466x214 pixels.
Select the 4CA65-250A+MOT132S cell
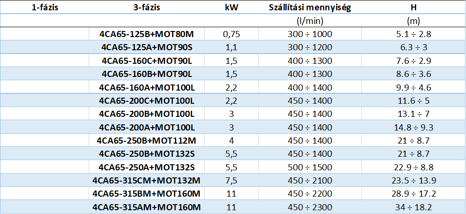tap(147, 167)
